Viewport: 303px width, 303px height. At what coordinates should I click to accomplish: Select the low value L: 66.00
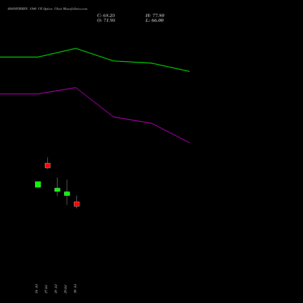click(155, 21)
